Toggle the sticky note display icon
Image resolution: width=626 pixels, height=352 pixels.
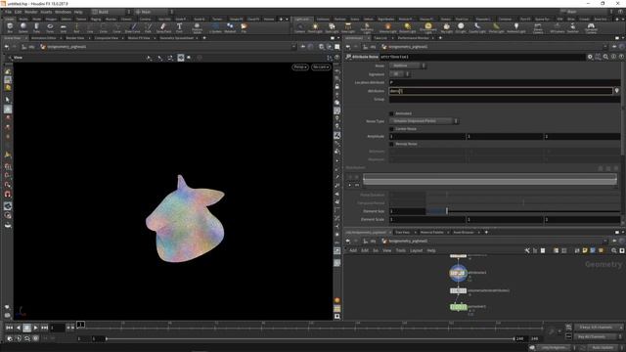(x=585, y=250)
